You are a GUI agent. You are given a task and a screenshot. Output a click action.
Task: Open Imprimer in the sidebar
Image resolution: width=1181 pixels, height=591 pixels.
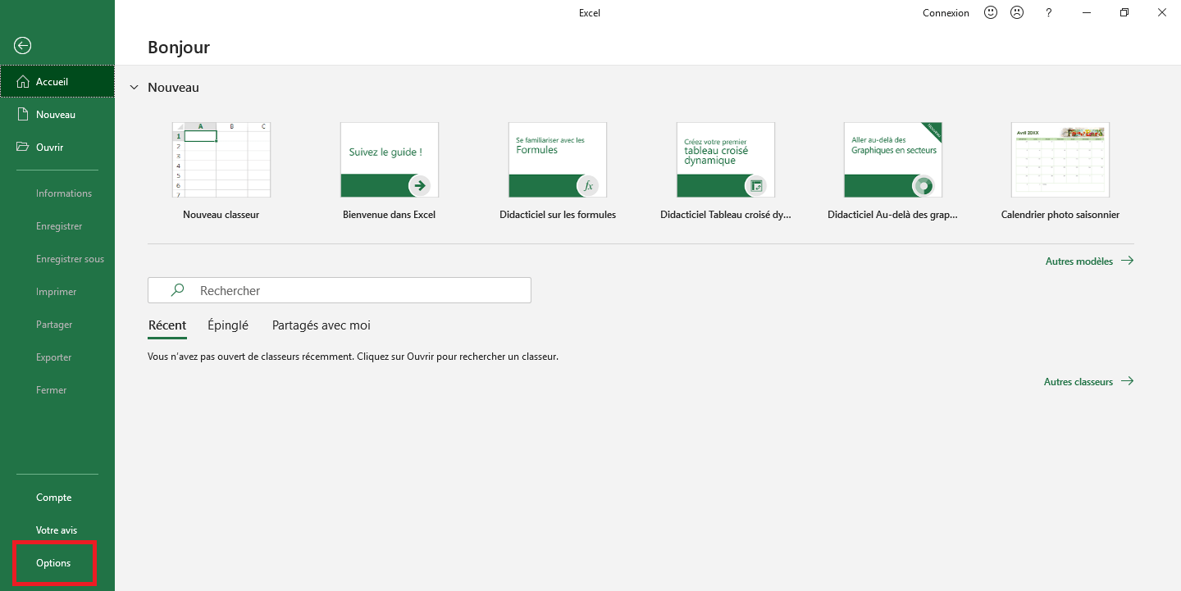57,292
